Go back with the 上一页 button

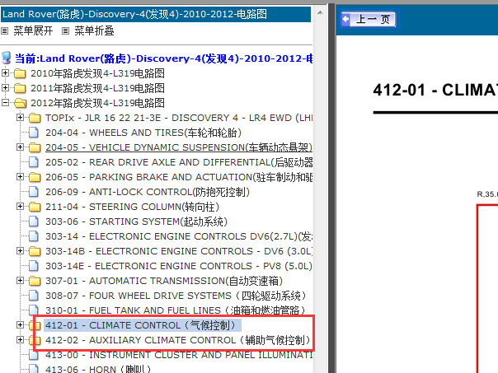pos(368,19)
